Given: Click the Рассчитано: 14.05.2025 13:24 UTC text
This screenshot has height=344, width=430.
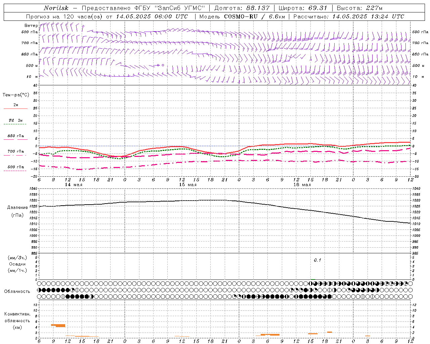Looking at the screenshot, I should pos(349,16).
